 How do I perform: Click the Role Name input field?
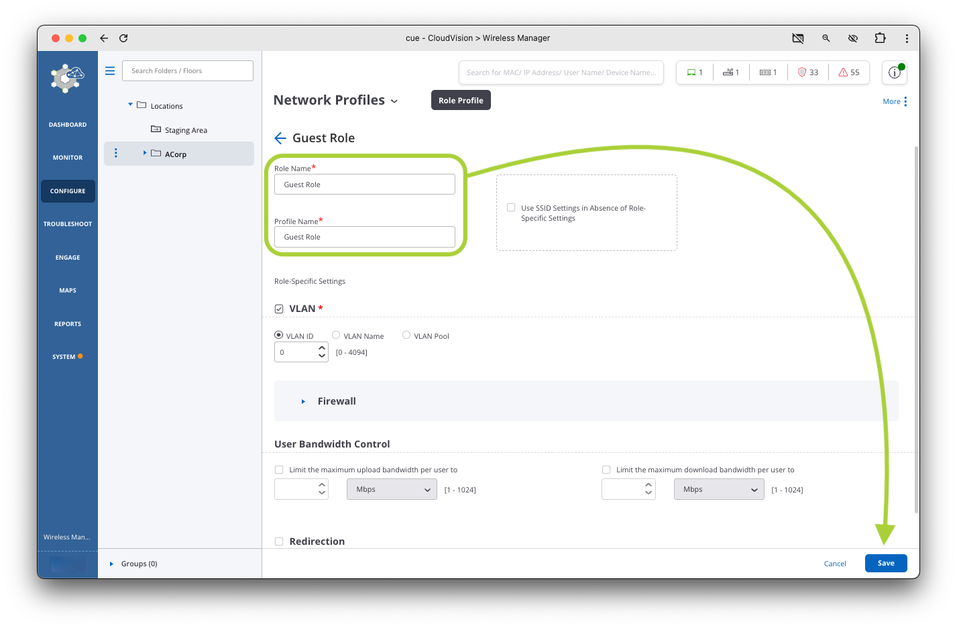pos(365,185)
